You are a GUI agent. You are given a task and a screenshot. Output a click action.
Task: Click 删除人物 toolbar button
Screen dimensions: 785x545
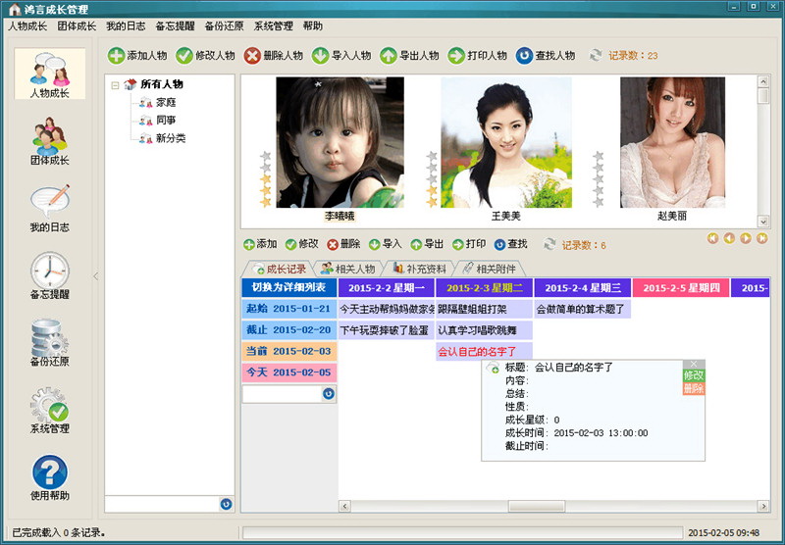coord(274,56)
